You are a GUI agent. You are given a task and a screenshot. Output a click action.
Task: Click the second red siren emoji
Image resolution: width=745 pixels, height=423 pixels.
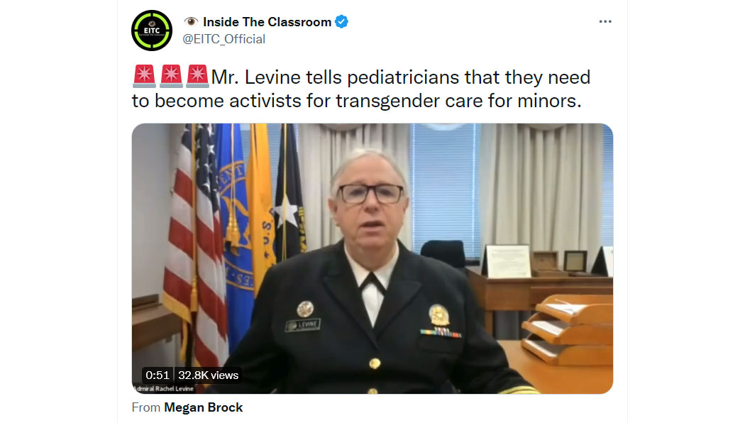click(171, 77)
